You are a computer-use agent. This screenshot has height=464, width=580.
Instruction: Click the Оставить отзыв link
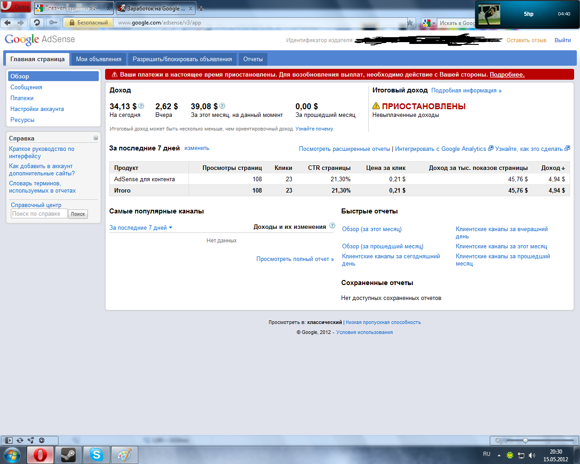[x=526, y=40]
